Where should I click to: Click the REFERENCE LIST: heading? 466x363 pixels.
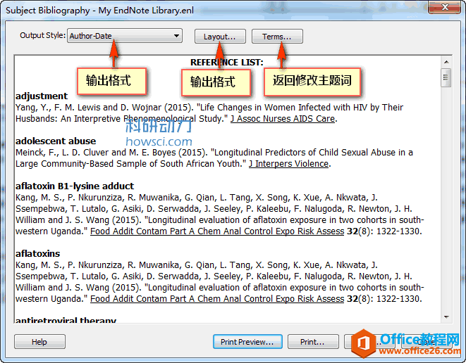click(227, 63)
